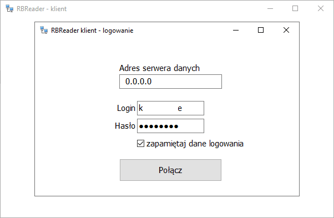Uncheck the zapamiętaj dane logowania checkbox
The width and height of the screenshot is (334, 218).
point(140,144)
